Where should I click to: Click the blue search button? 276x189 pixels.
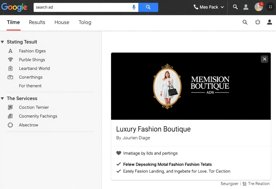coord(148,7)
